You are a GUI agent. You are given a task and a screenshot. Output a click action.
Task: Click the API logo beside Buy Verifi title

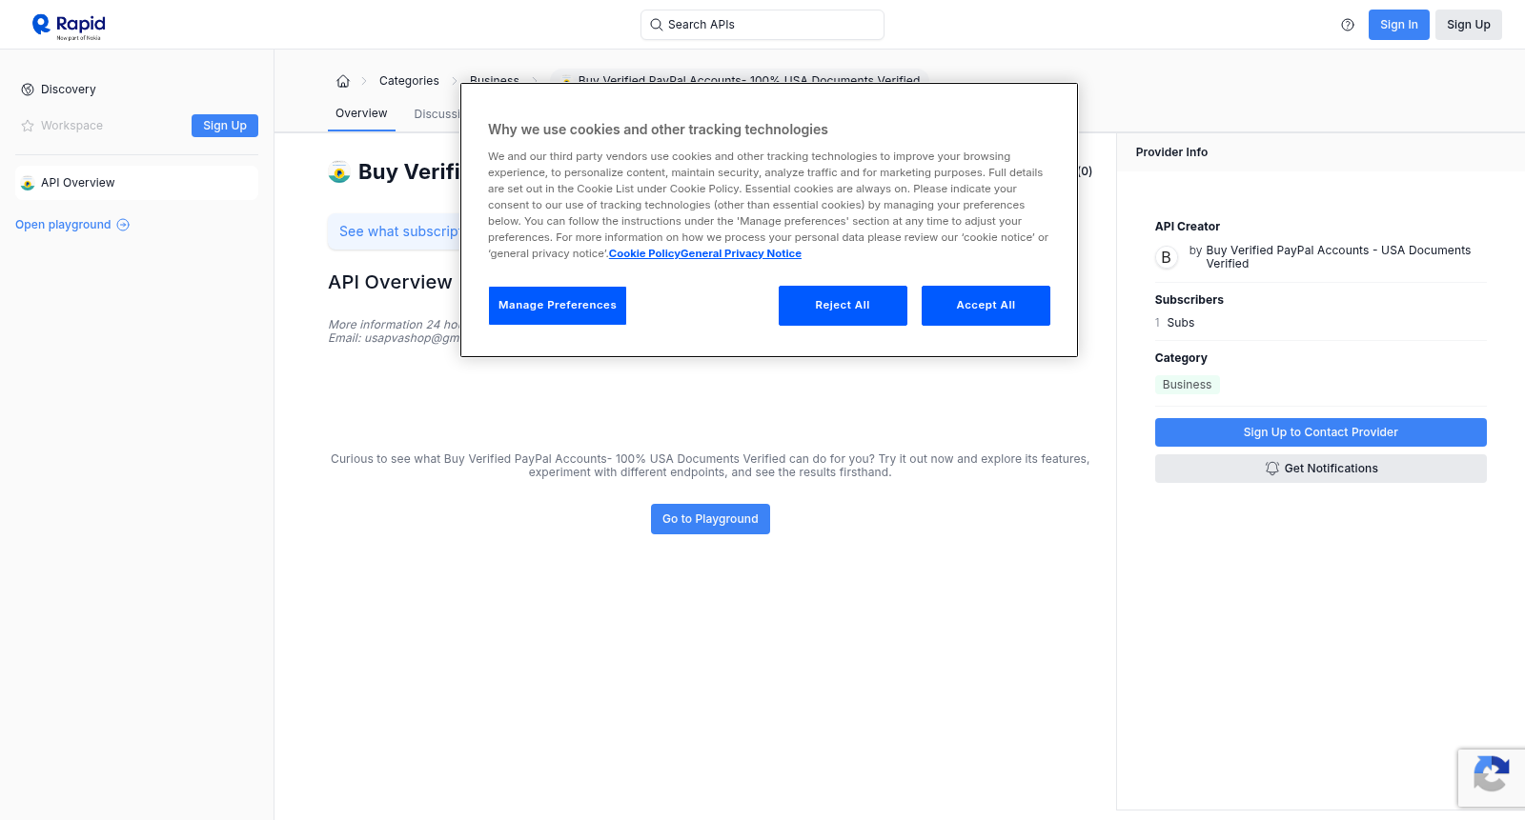point(339,172)
